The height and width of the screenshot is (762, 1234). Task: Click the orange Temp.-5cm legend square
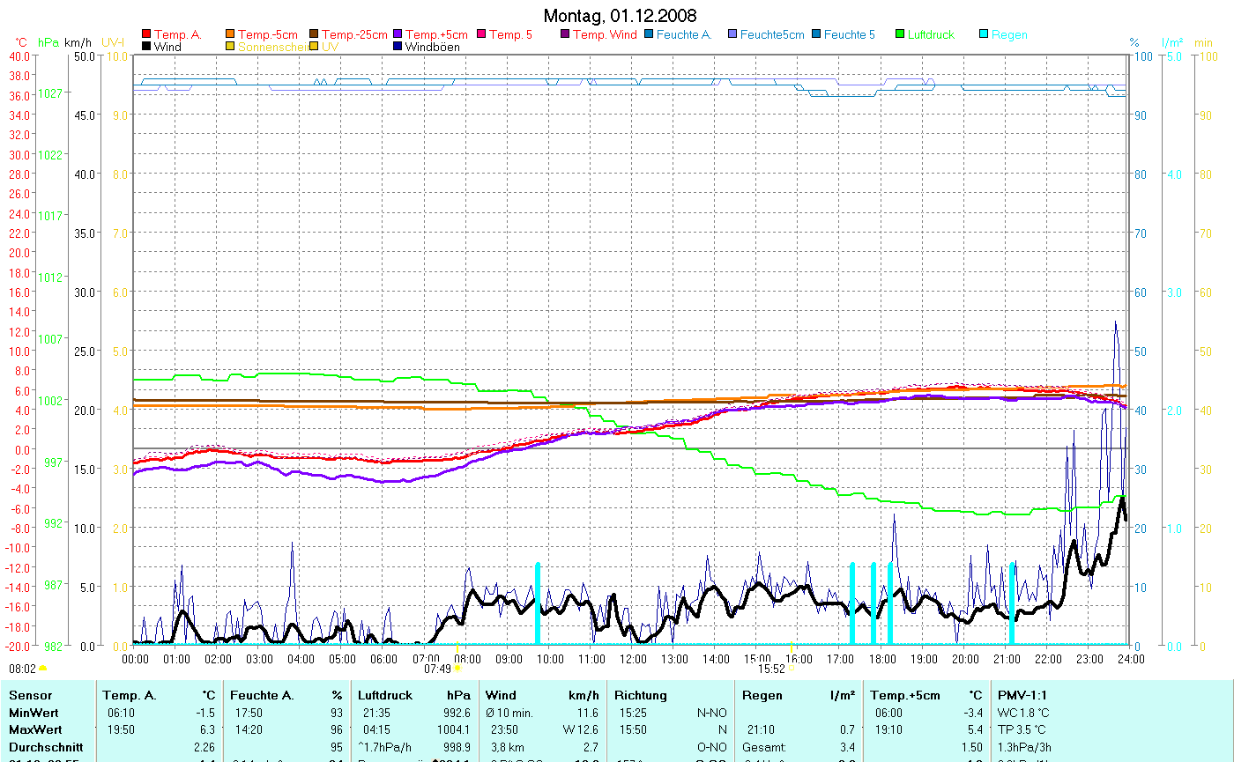click(x=231, y=35)
